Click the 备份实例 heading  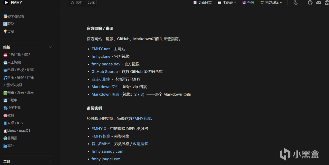click(94, 108)
